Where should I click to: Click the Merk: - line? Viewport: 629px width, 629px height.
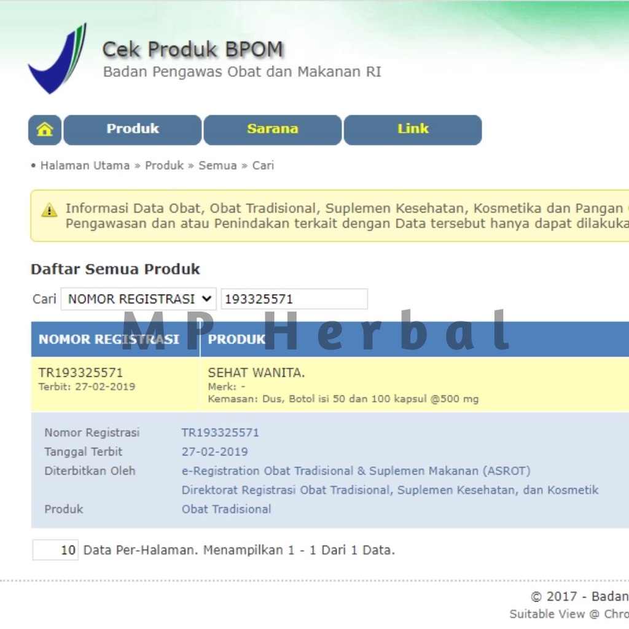pyautogui.click(x=227, y=387)
